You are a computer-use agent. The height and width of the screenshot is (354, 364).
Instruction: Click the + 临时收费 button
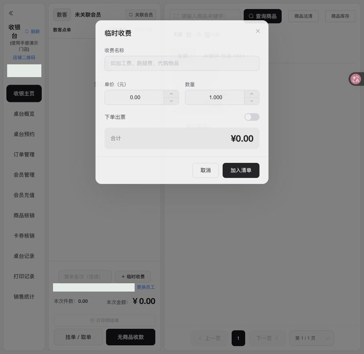[x=133, y=277]
